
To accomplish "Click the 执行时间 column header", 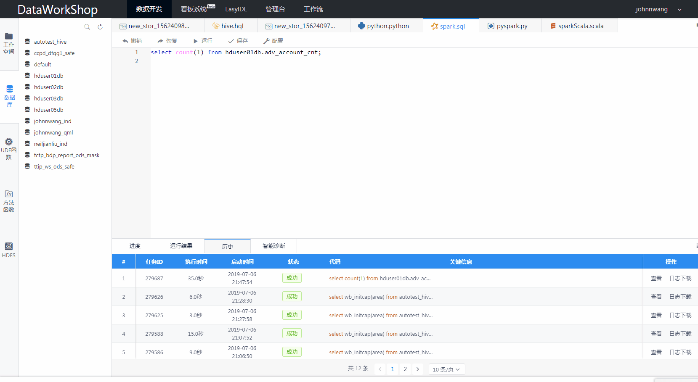I will click(196, 262).
